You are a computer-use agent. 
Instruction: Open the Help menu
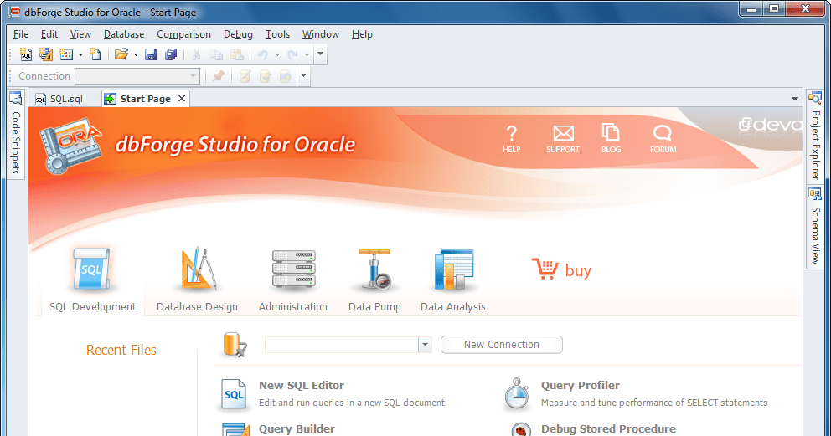point(362,34)
